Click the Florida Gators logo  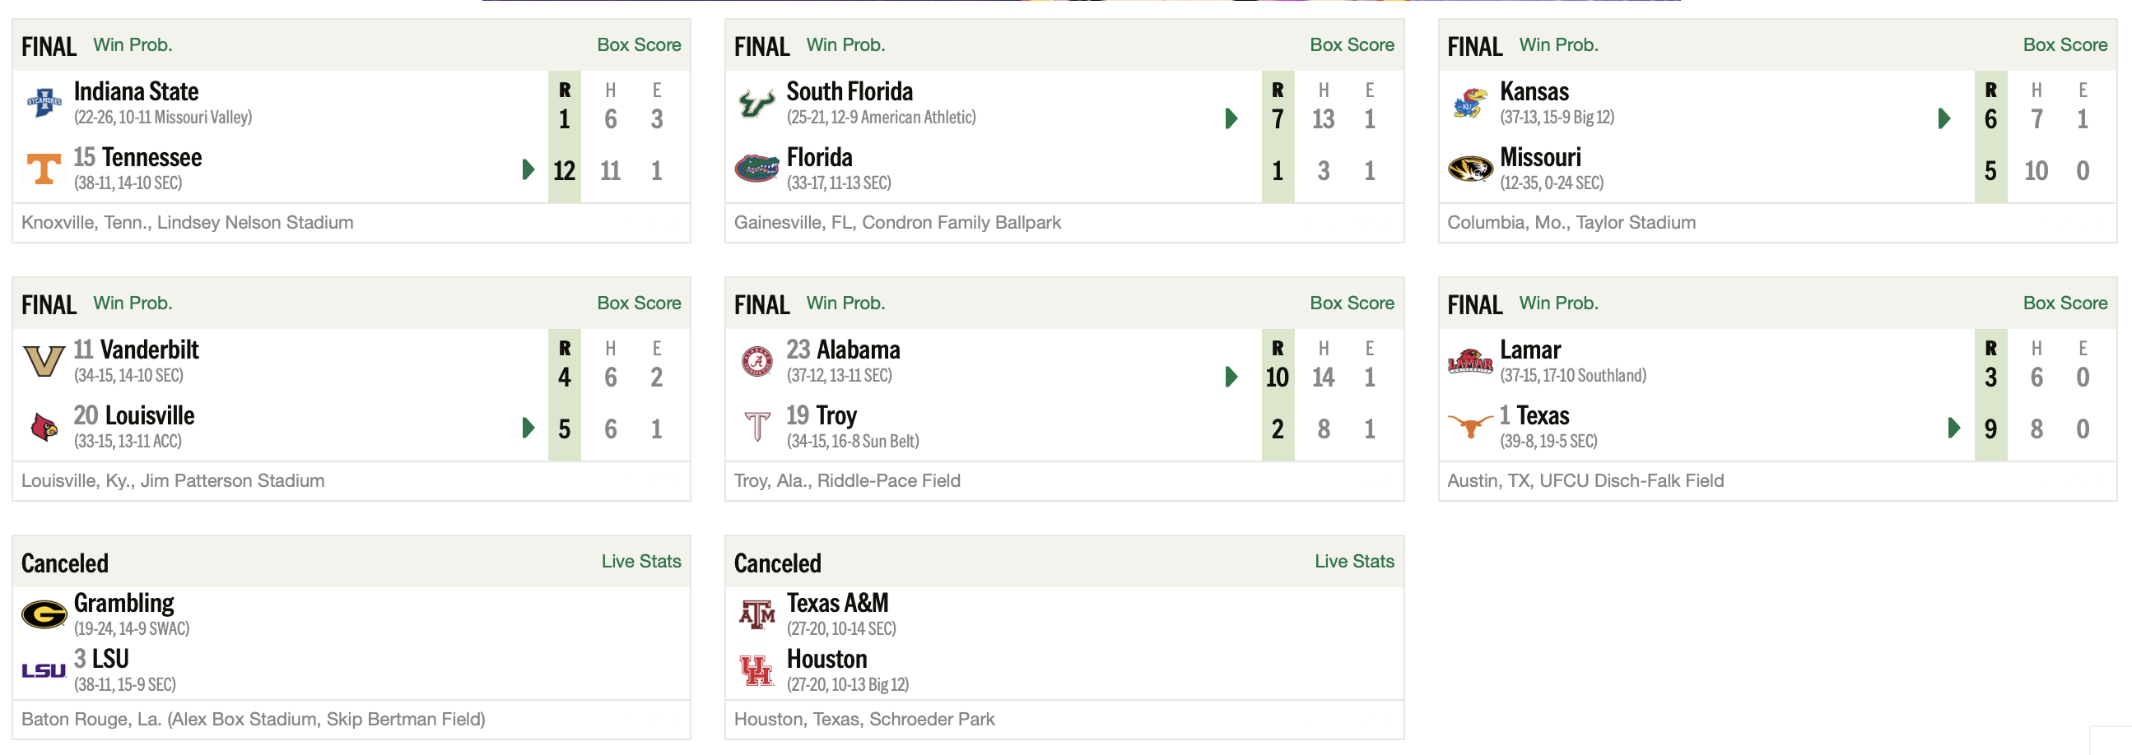point(756,169)
